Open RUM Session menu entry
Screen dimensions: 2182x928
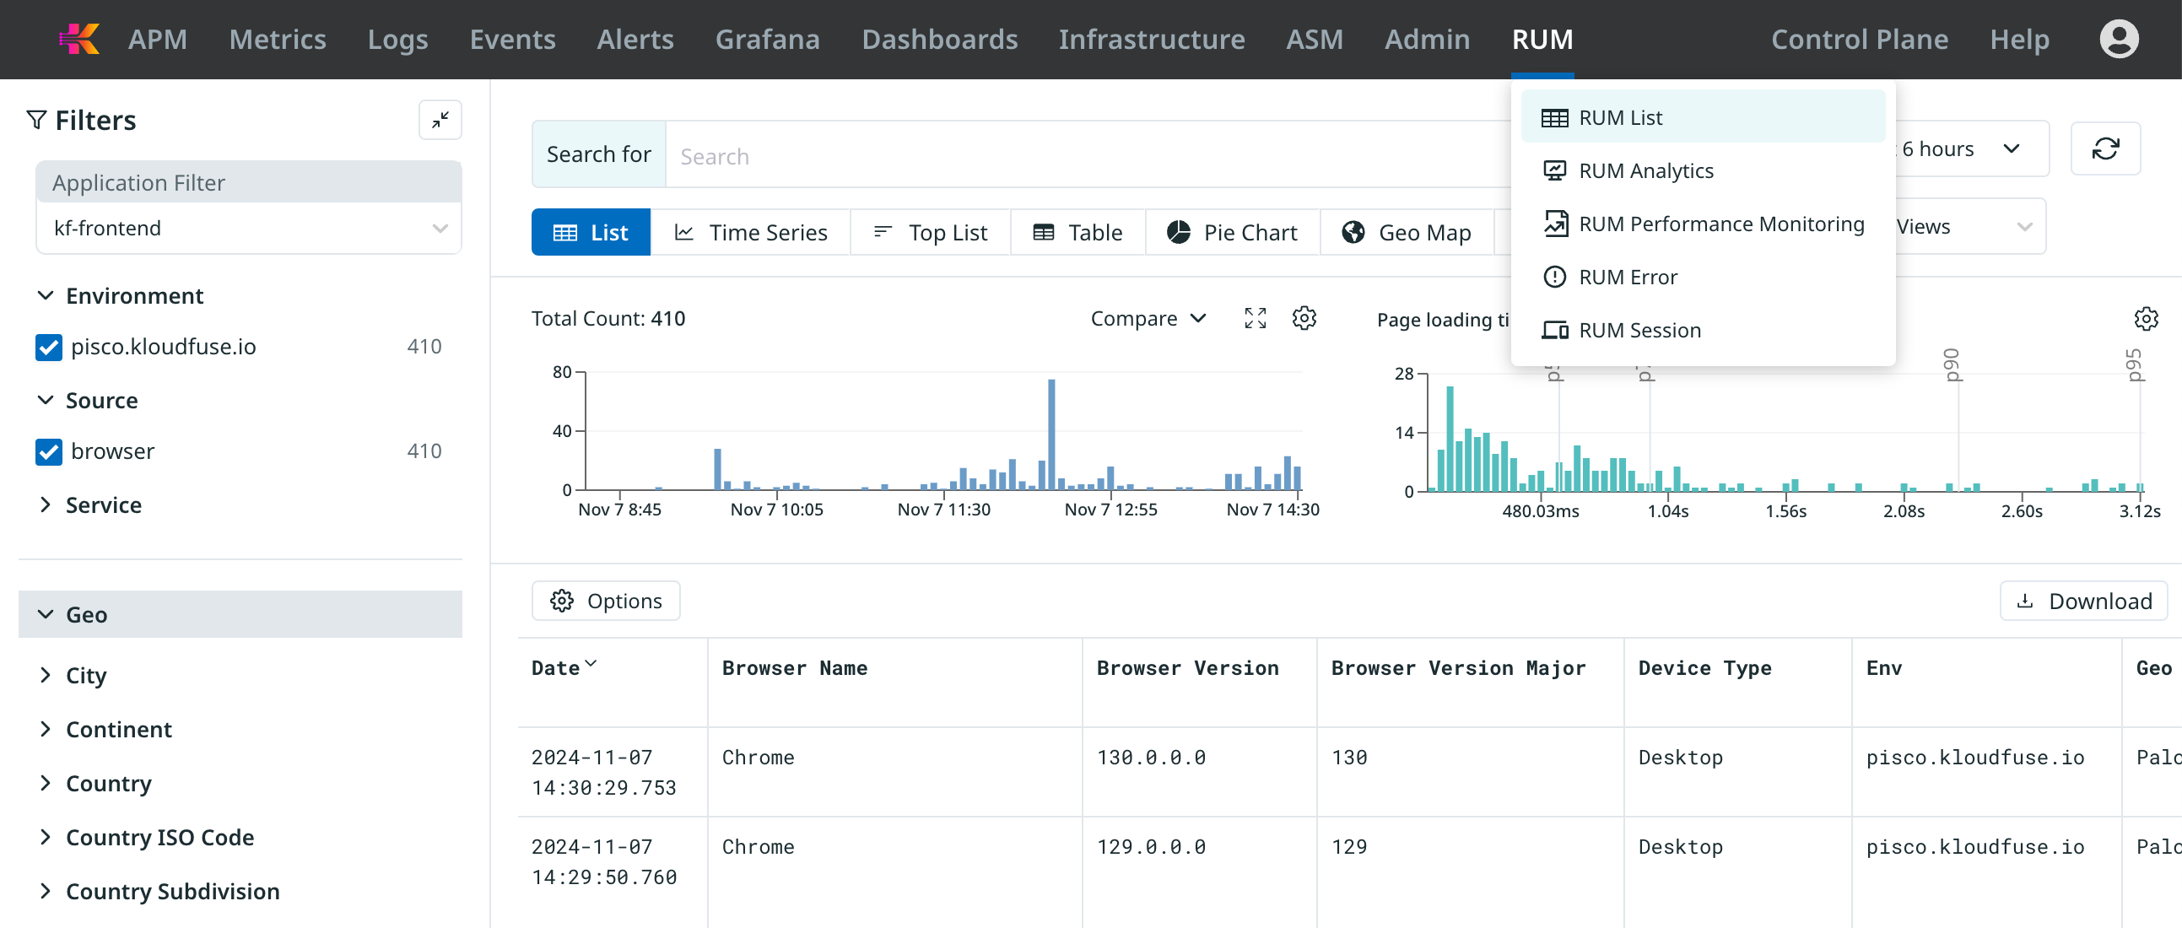[x=1639, y=330]
